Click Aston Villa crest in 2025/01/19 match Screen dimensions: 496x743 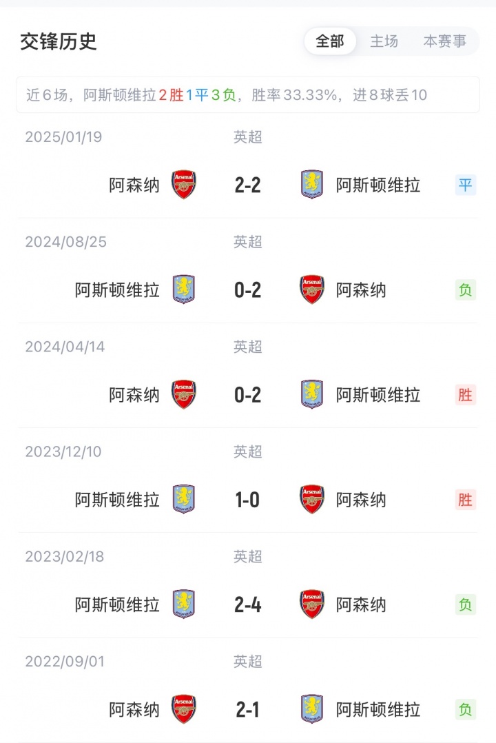(x=312, y=185)
